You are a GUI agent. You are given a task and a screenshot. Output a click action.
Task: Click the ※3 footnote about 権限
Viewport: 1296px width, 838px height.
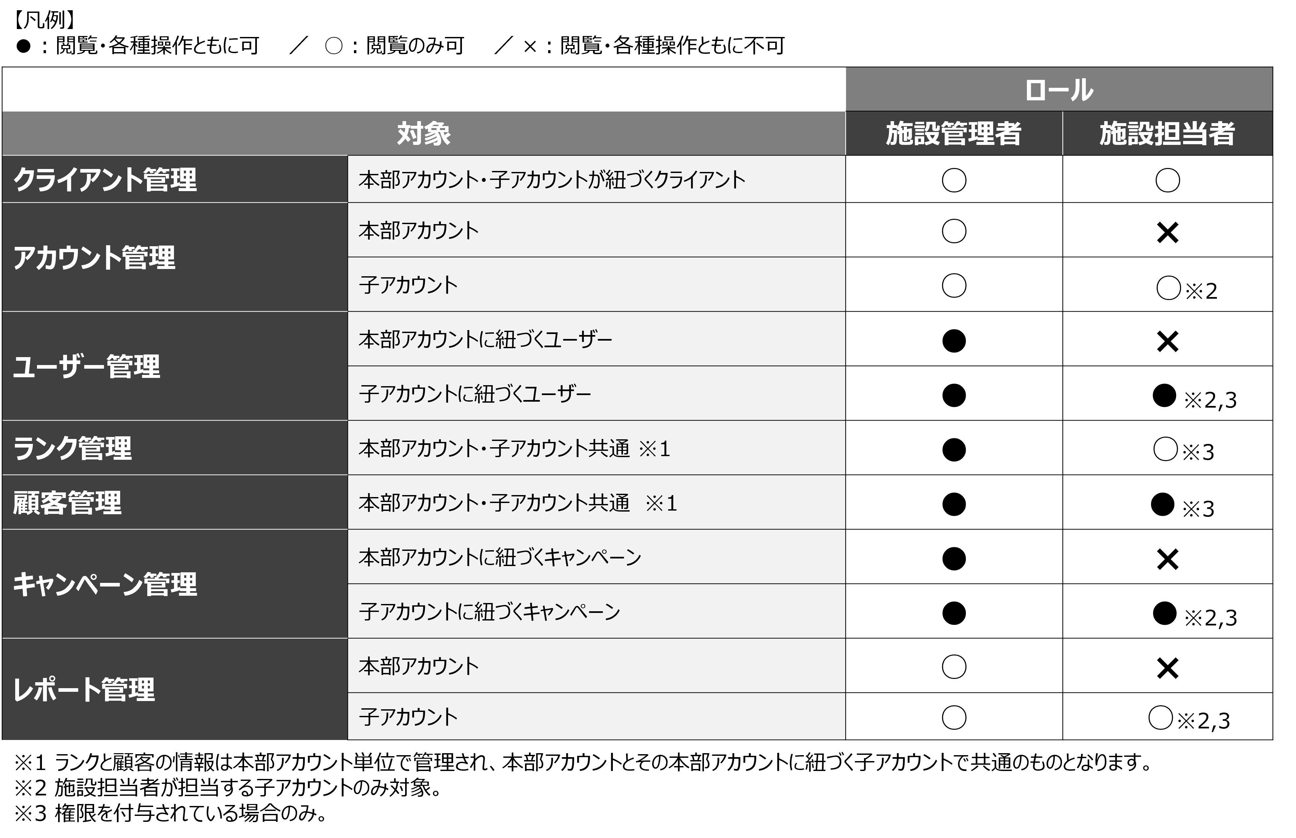click(x=170, y=813)
